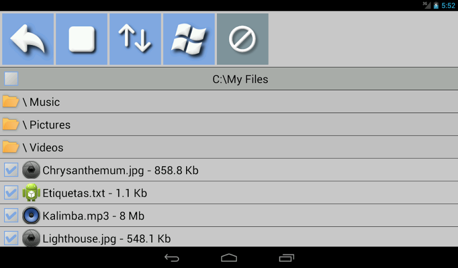Click the C:\My Files path header
This screenshot has width=458, height=268.
click(x=240, y=79)
